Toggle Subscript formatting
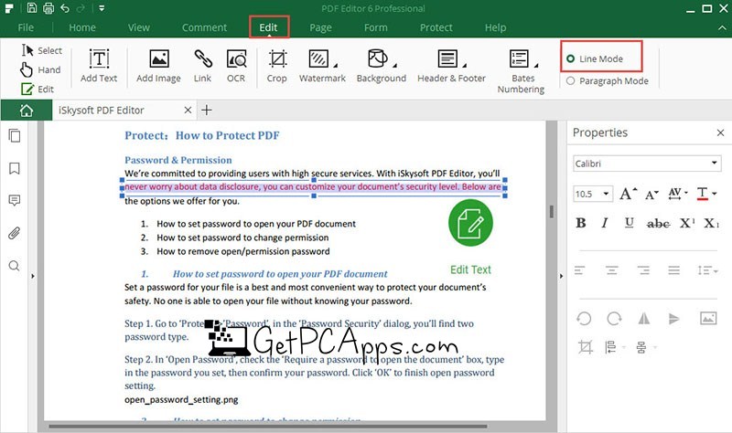 coord(712,223)
